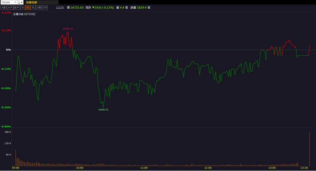
Task: Click the plus icon next to search
Action: pos(22,3)
